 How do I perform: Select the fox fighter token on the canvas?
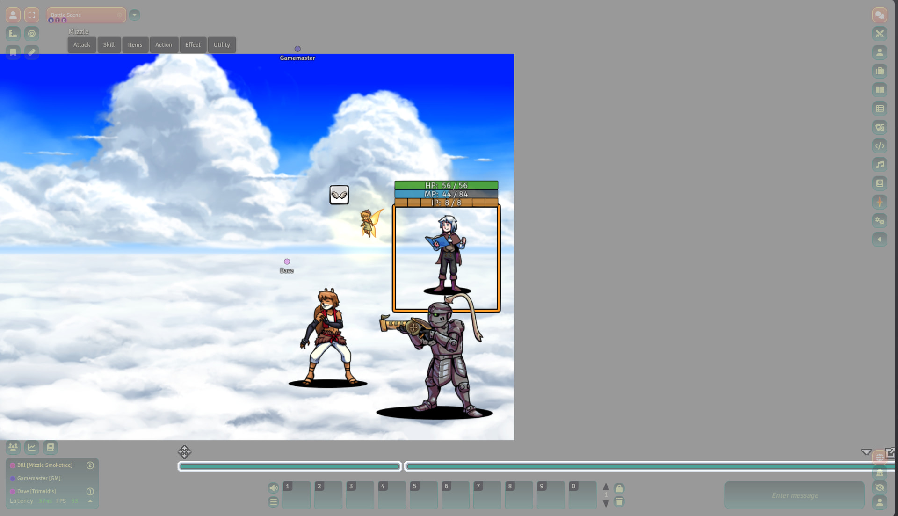click(x=328, y=337)
